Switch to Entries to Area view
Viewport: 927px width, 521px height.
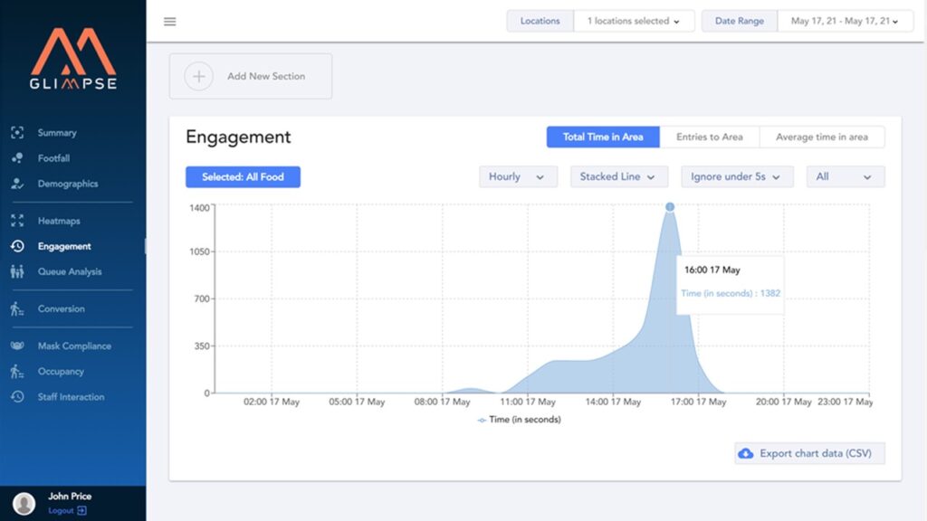tap(709, 137)
